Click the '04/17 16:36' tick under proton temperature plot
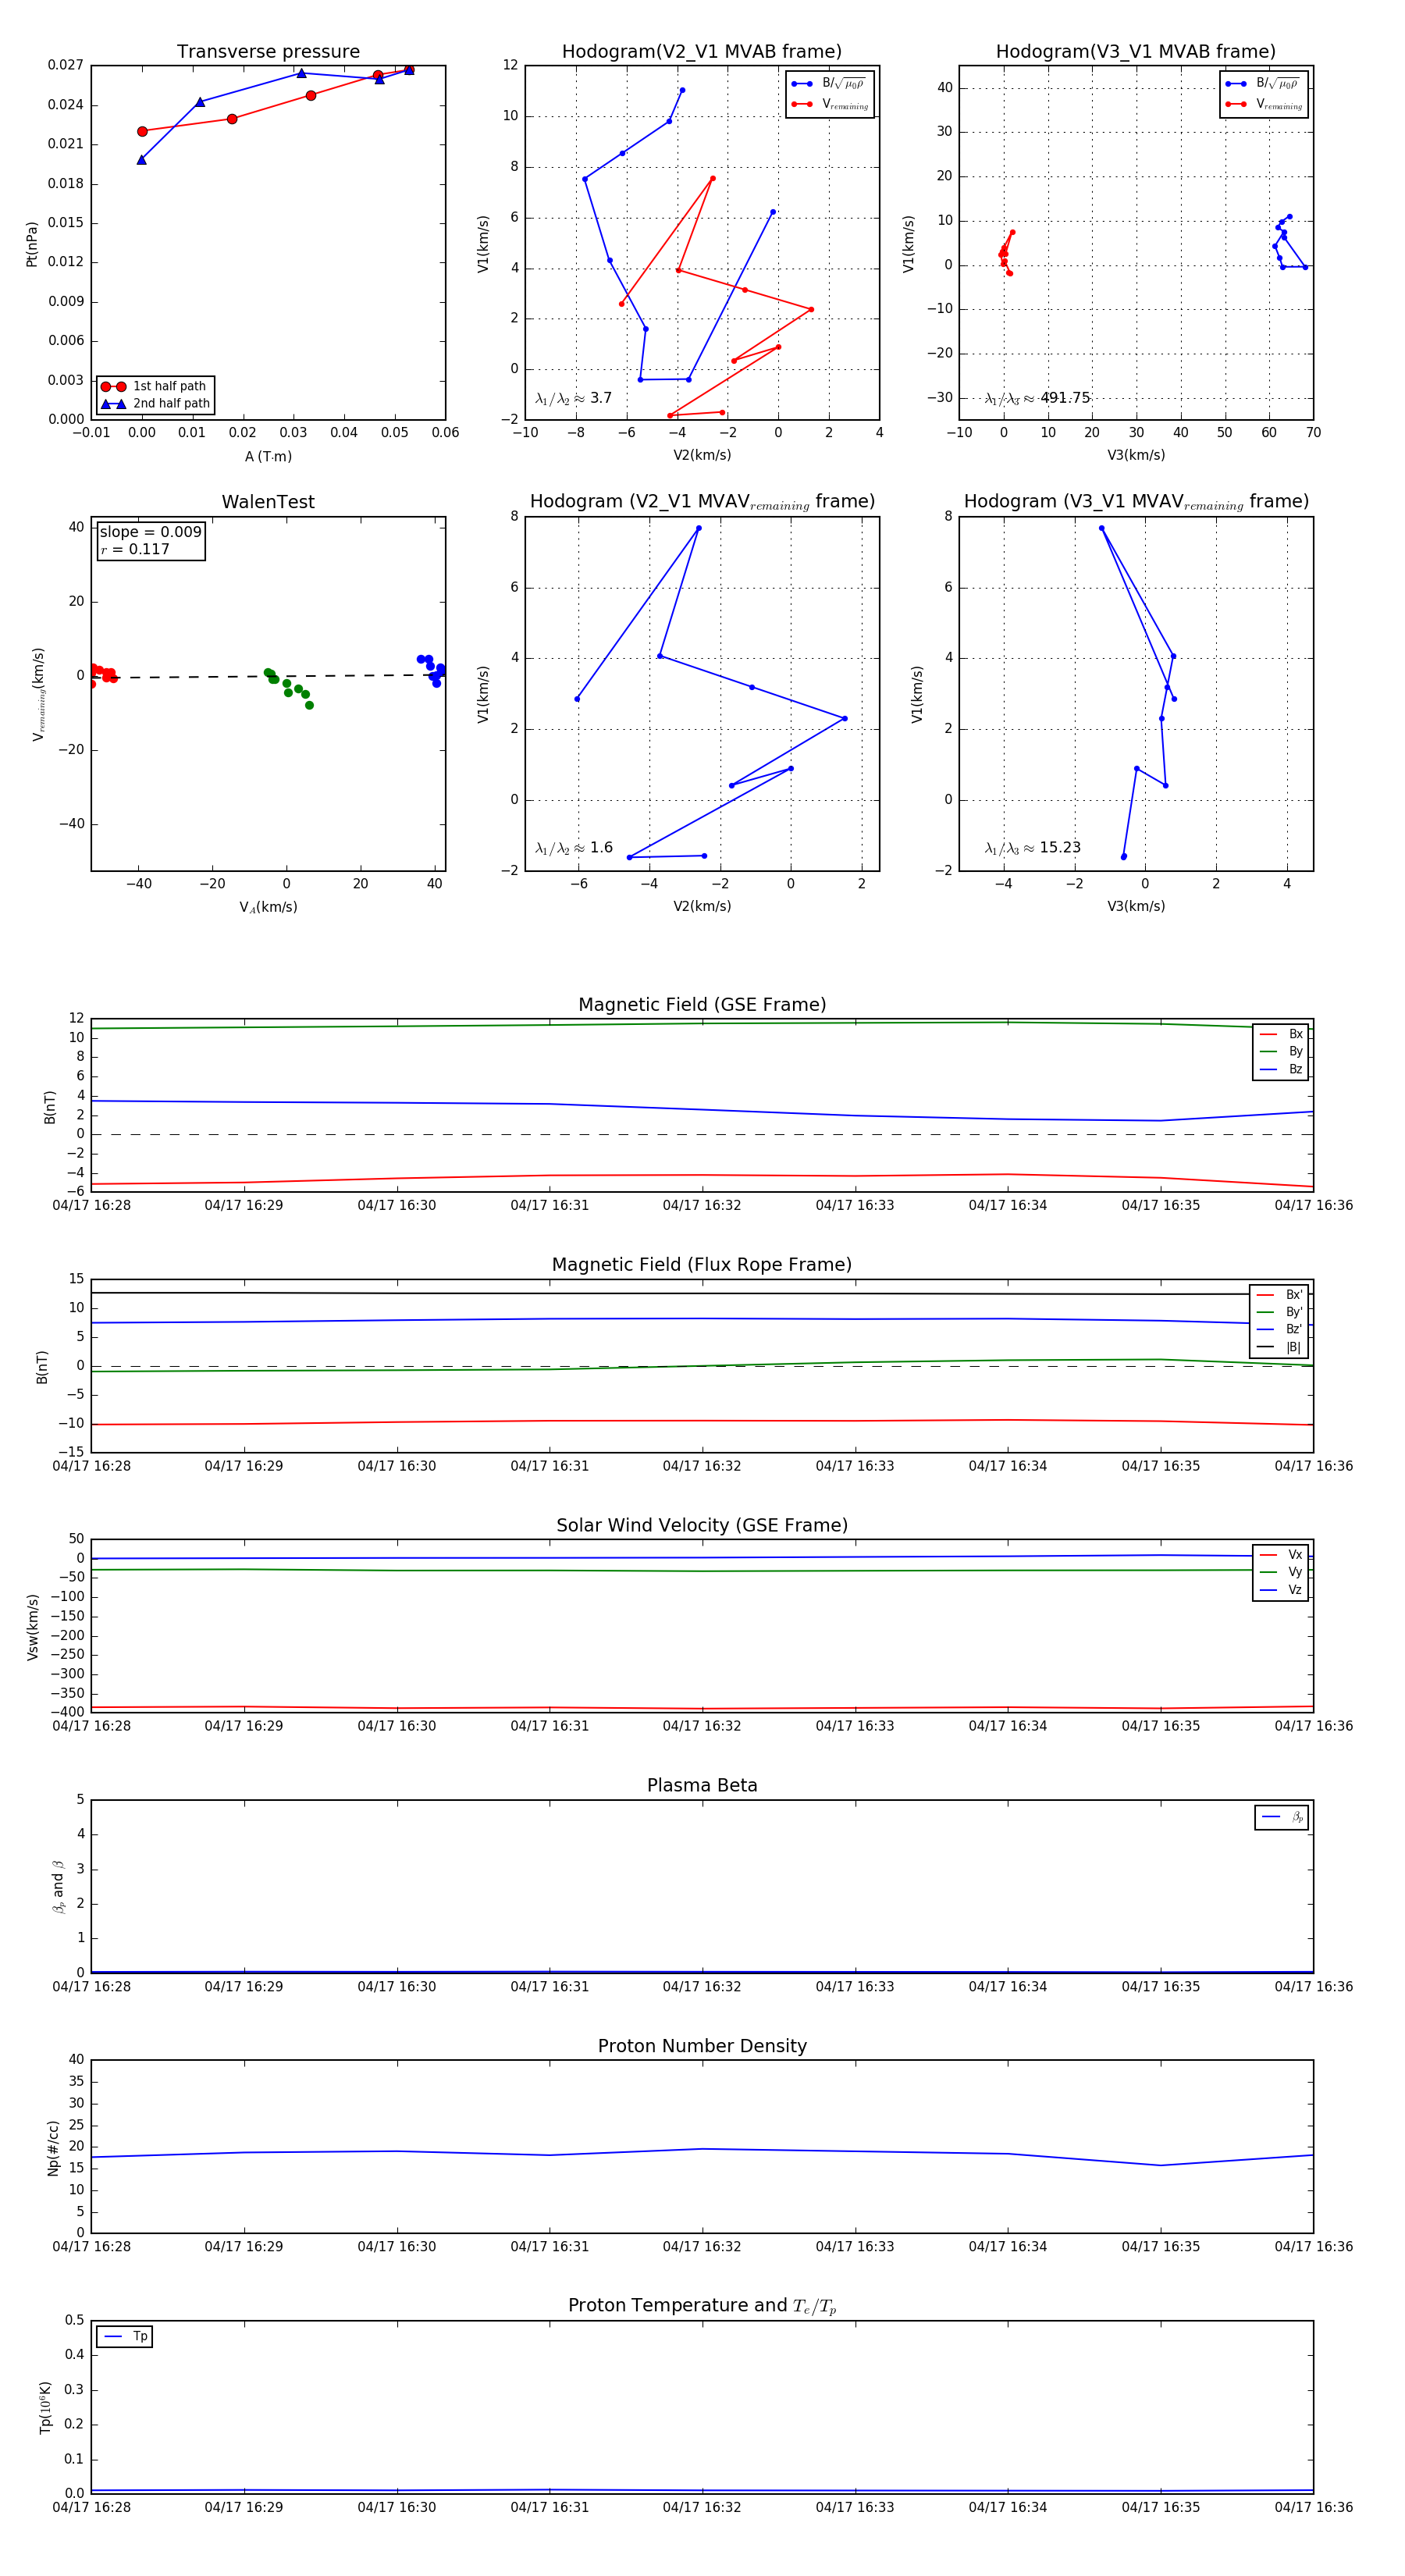Screen dimensions: 1405x2576 (x=1313, y=2507)
